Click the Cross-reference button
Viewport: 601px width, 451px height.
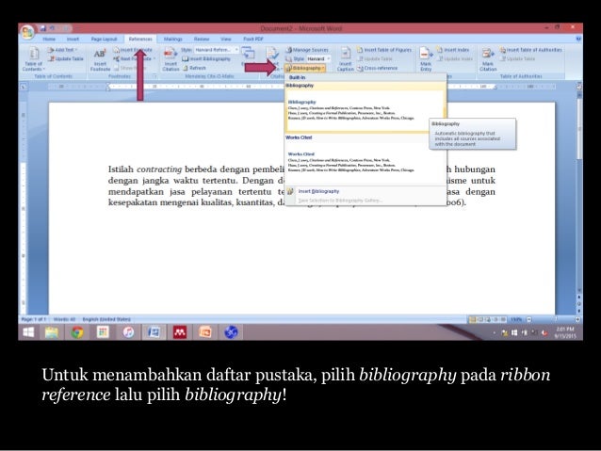[377, 68]
